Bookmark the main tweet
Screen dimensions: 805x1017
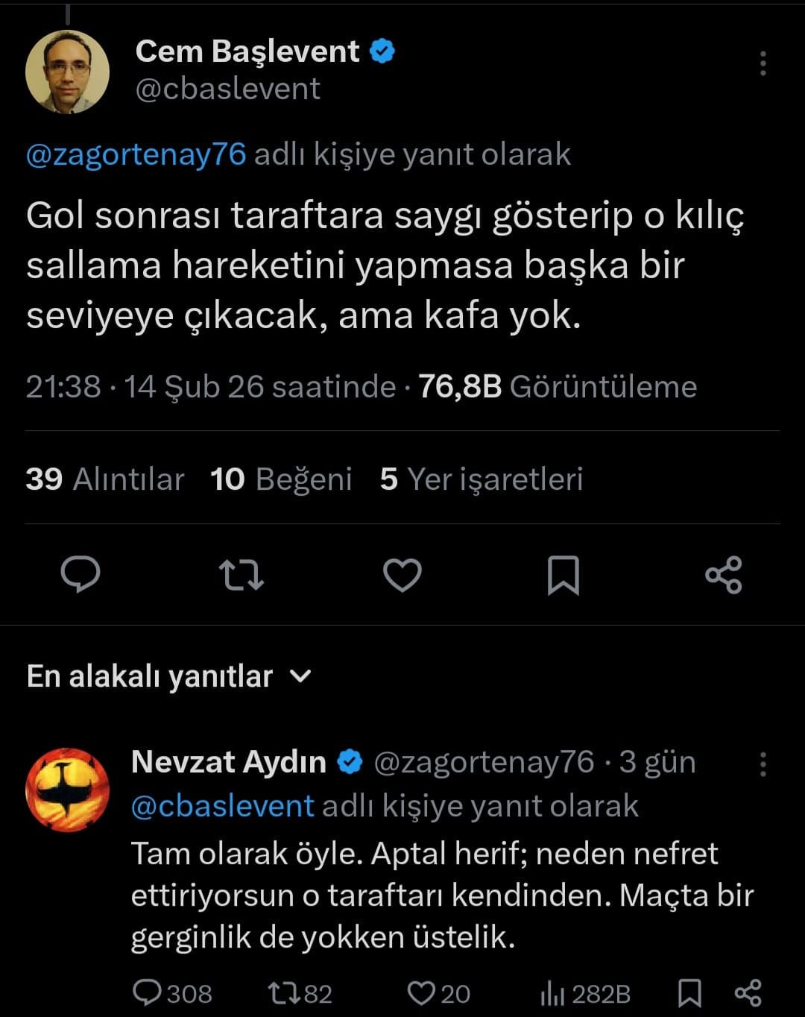point(563,575)
